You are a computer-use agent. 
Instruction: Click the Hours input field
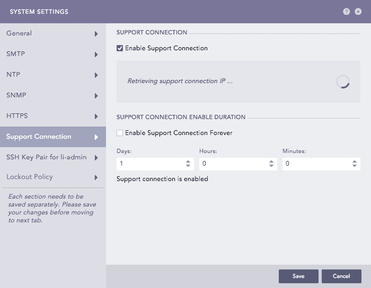point(232,164)
